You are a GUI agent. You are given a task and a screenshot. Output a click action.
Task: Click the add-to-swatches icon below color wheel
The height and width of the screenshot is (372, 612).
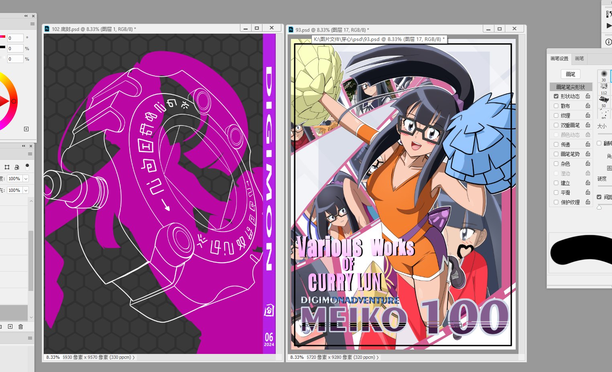click(26, 129)
